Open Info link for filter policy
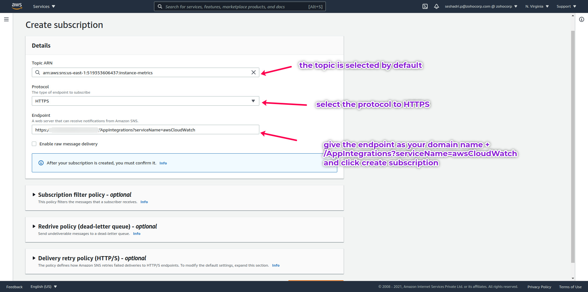Viewport: 588px width, 292px height. [x=144, y=202]
